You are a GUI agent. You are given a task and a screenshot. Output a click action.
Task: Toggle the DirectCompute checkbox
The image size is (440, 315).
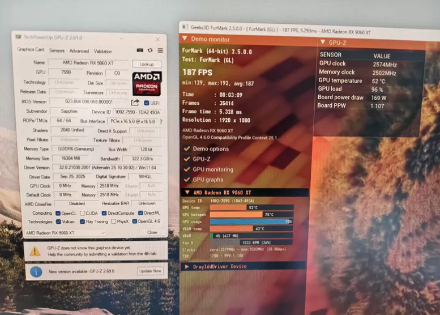pos(104,213)
